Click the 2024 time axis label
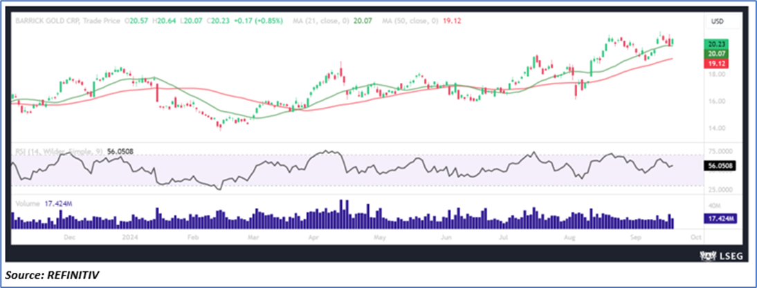Screen dimensions: 757x288 point(129,238)
